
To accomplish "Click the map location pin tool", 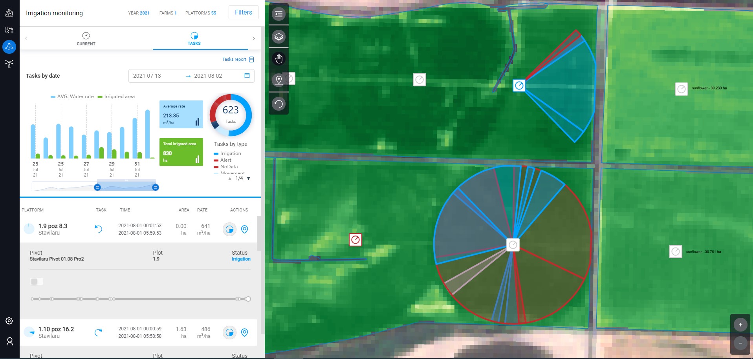I will pyautogui.click(x=278, y=80).
